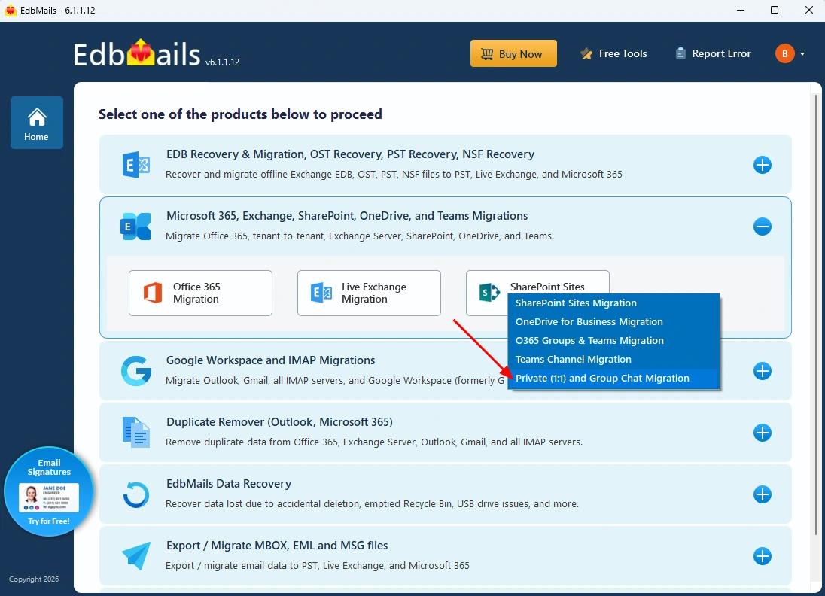This screenshot has height=596, width=825.
Task: Click the 'Copyright 2026' text
Action: pyautogui.click(x=34, y=579)
